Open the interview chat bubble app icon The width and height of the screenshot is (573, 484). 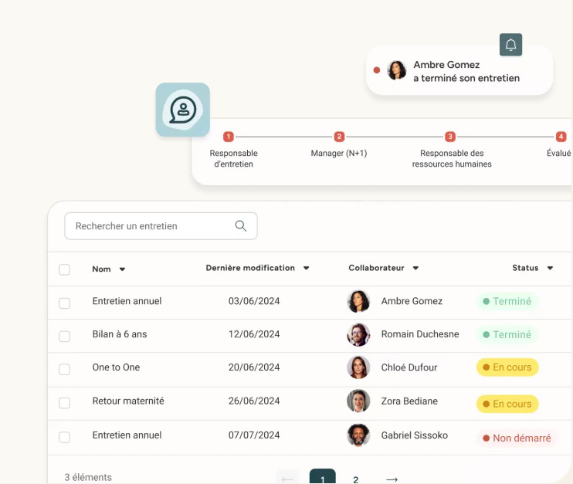tap(183, 110)
